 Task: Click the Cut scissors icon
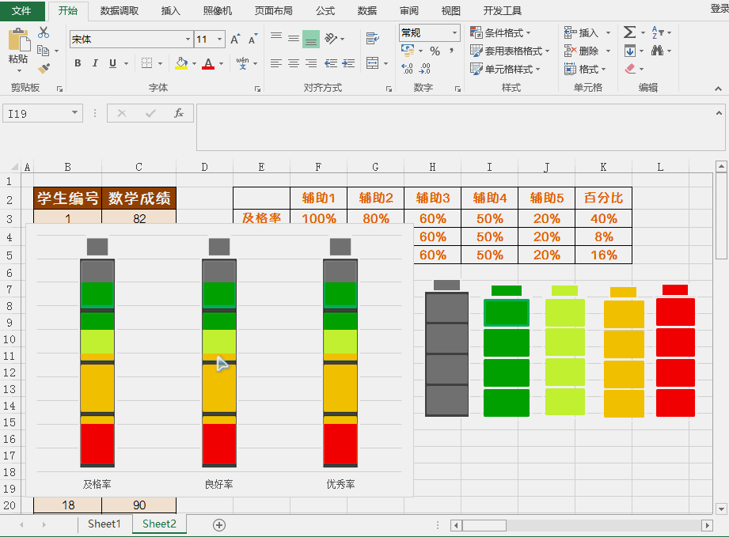[44, 32]
